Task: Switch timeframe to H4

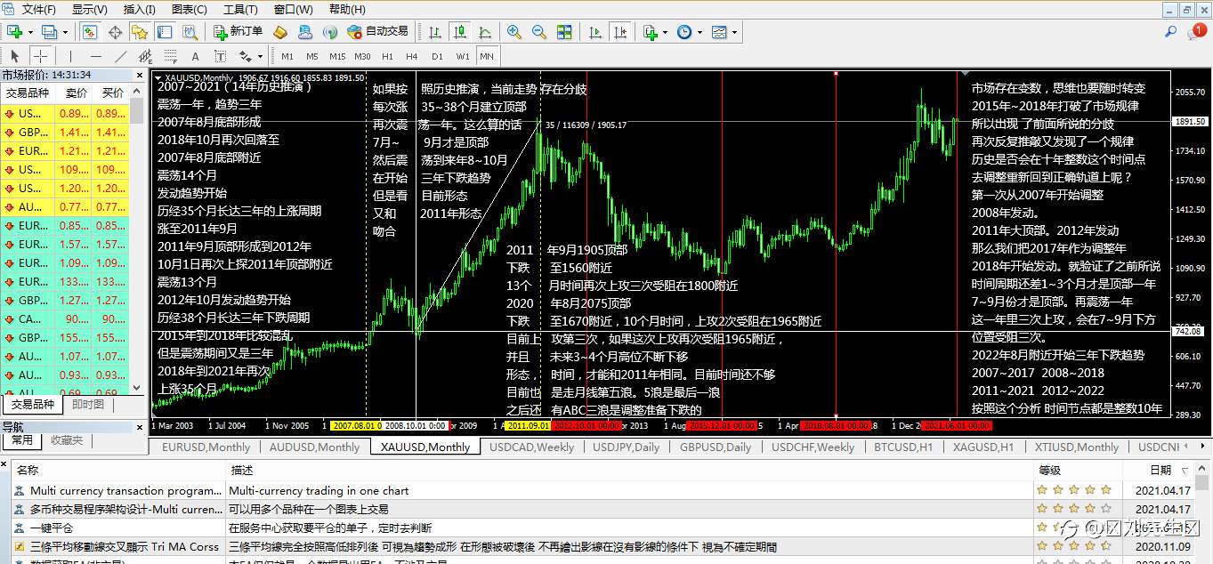Action: click(x=412, y=55)
